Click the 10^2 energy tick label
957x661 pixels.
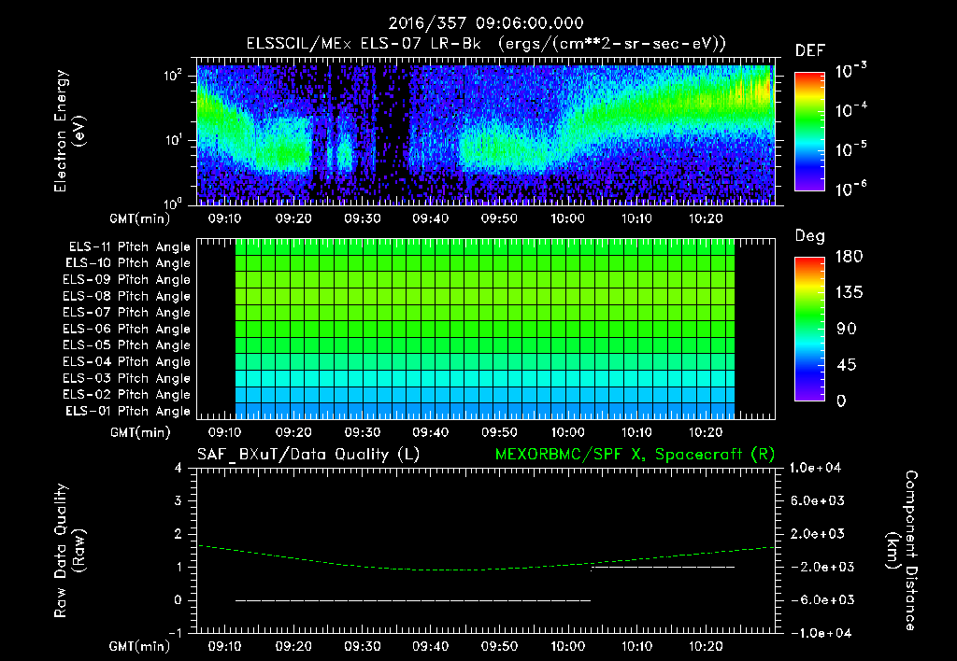173,76
